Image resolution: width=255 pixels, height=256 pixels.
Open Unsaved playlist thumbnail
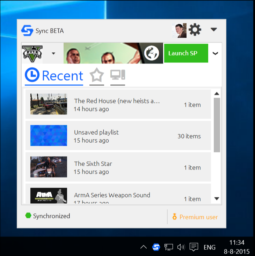(x=49, y=135)
